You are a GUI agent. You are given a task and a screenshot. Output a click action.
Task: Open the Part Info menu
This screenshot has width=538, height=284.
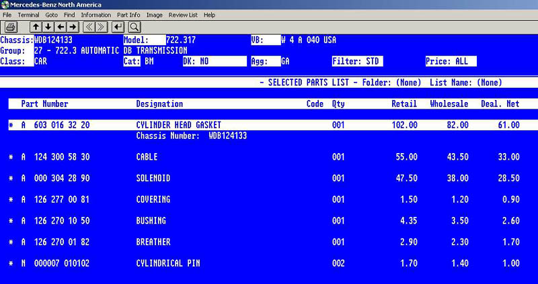click(129, 14)
